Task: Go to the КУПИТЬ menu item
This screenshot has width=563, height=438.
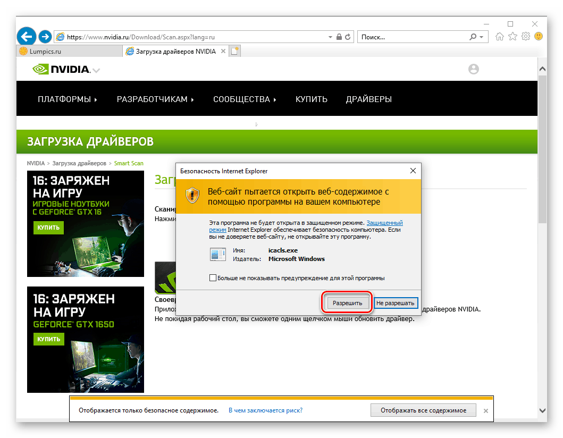Action: pyautogui.click(x=312, y=99)
